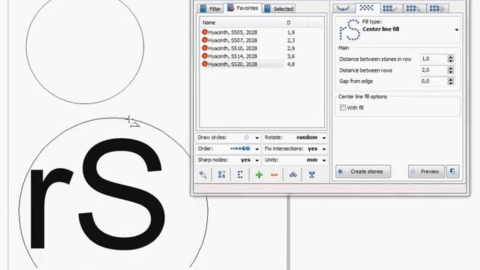Switch to the Selected tab

[279, 9]
